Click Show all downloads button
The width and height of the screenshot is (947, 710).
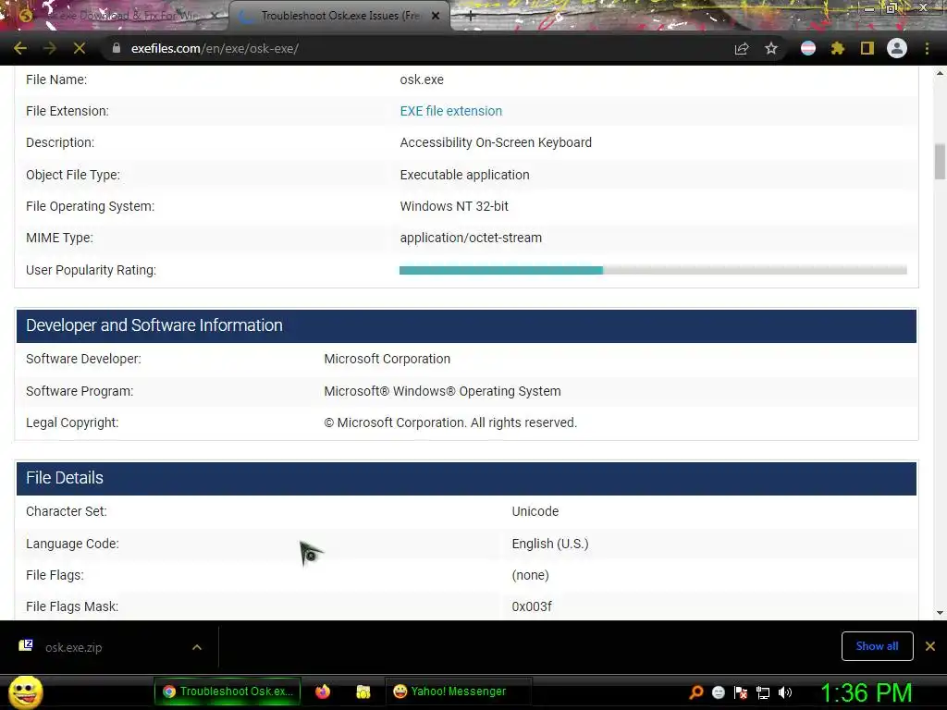(x=877, y=646)
